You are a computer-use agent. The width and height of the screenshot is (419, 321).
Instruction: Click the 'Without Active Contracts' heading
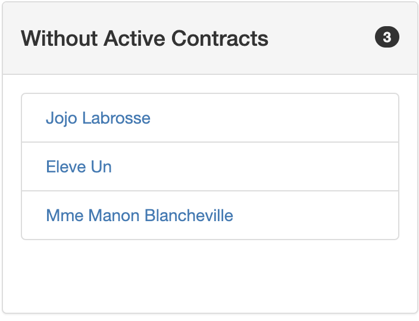pyautogui.click(x=145, y=39)
